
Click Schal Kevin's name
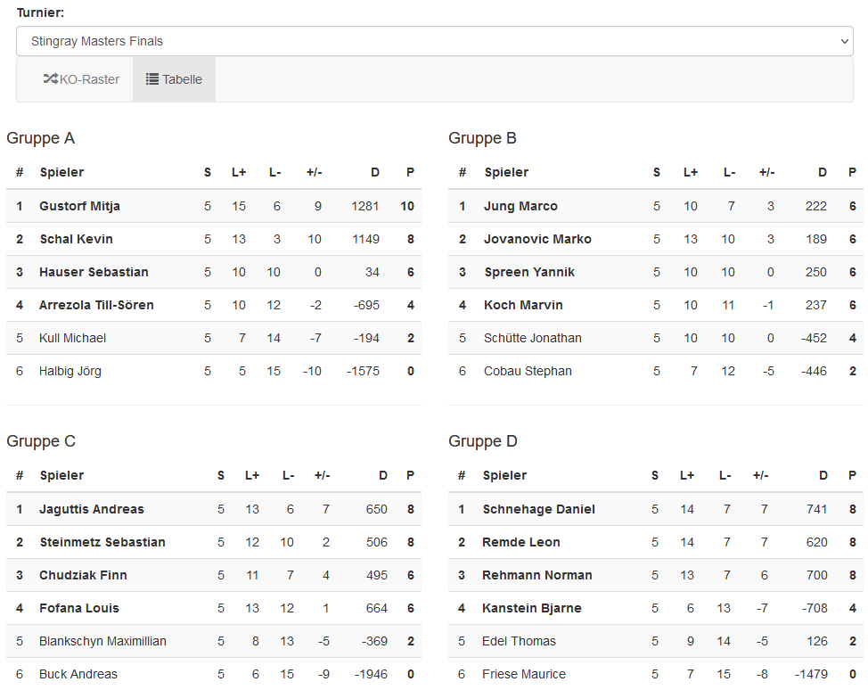[76, 239]
